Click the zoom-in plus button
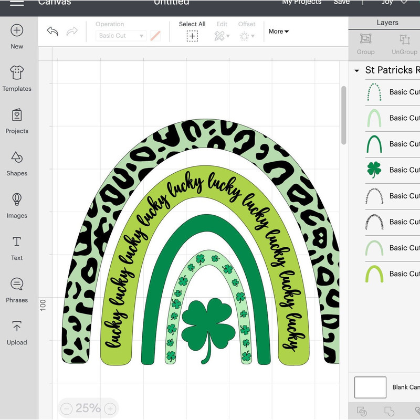This screenshot has height=420, width=420. (110, 408)
